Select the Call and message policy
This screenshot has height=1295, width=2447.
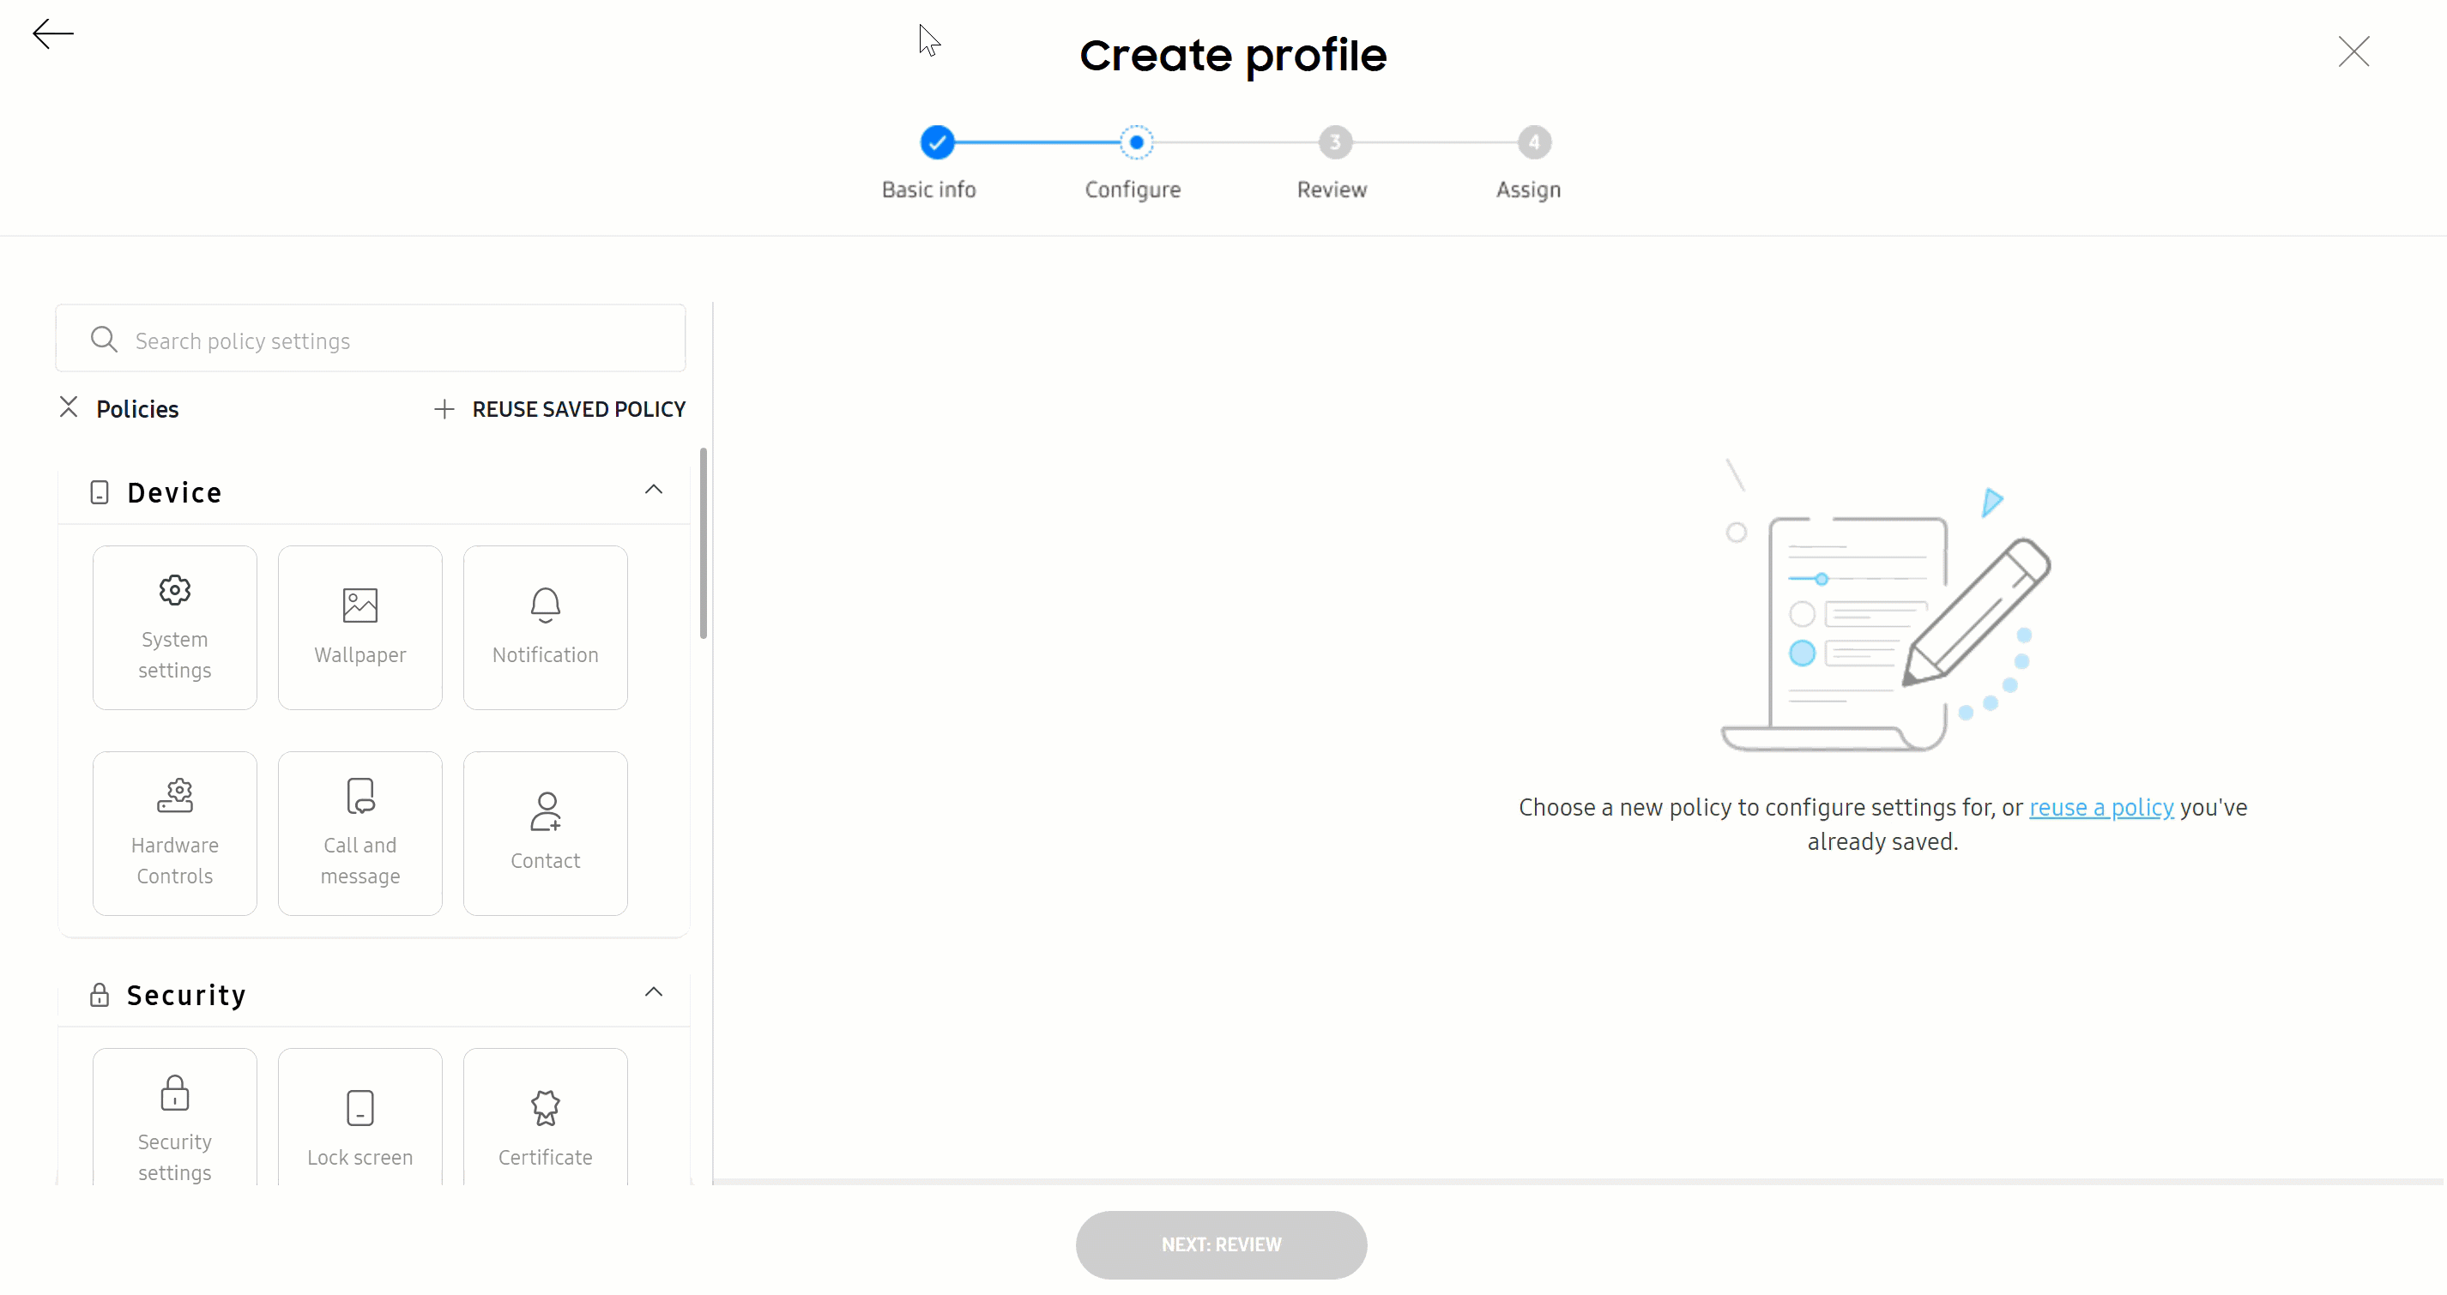360,833
